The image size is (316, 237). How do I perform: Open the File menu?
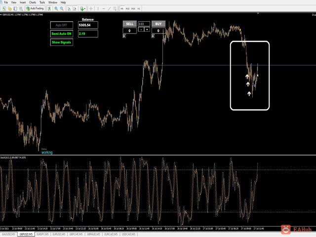point(6,2)
